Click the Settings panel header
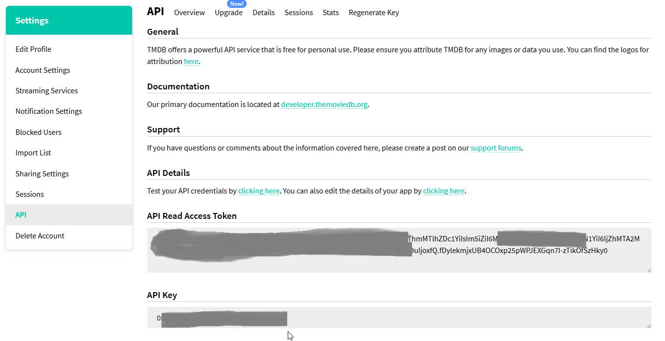Viewport: 665px width, 341px height. tap(69, 21)
